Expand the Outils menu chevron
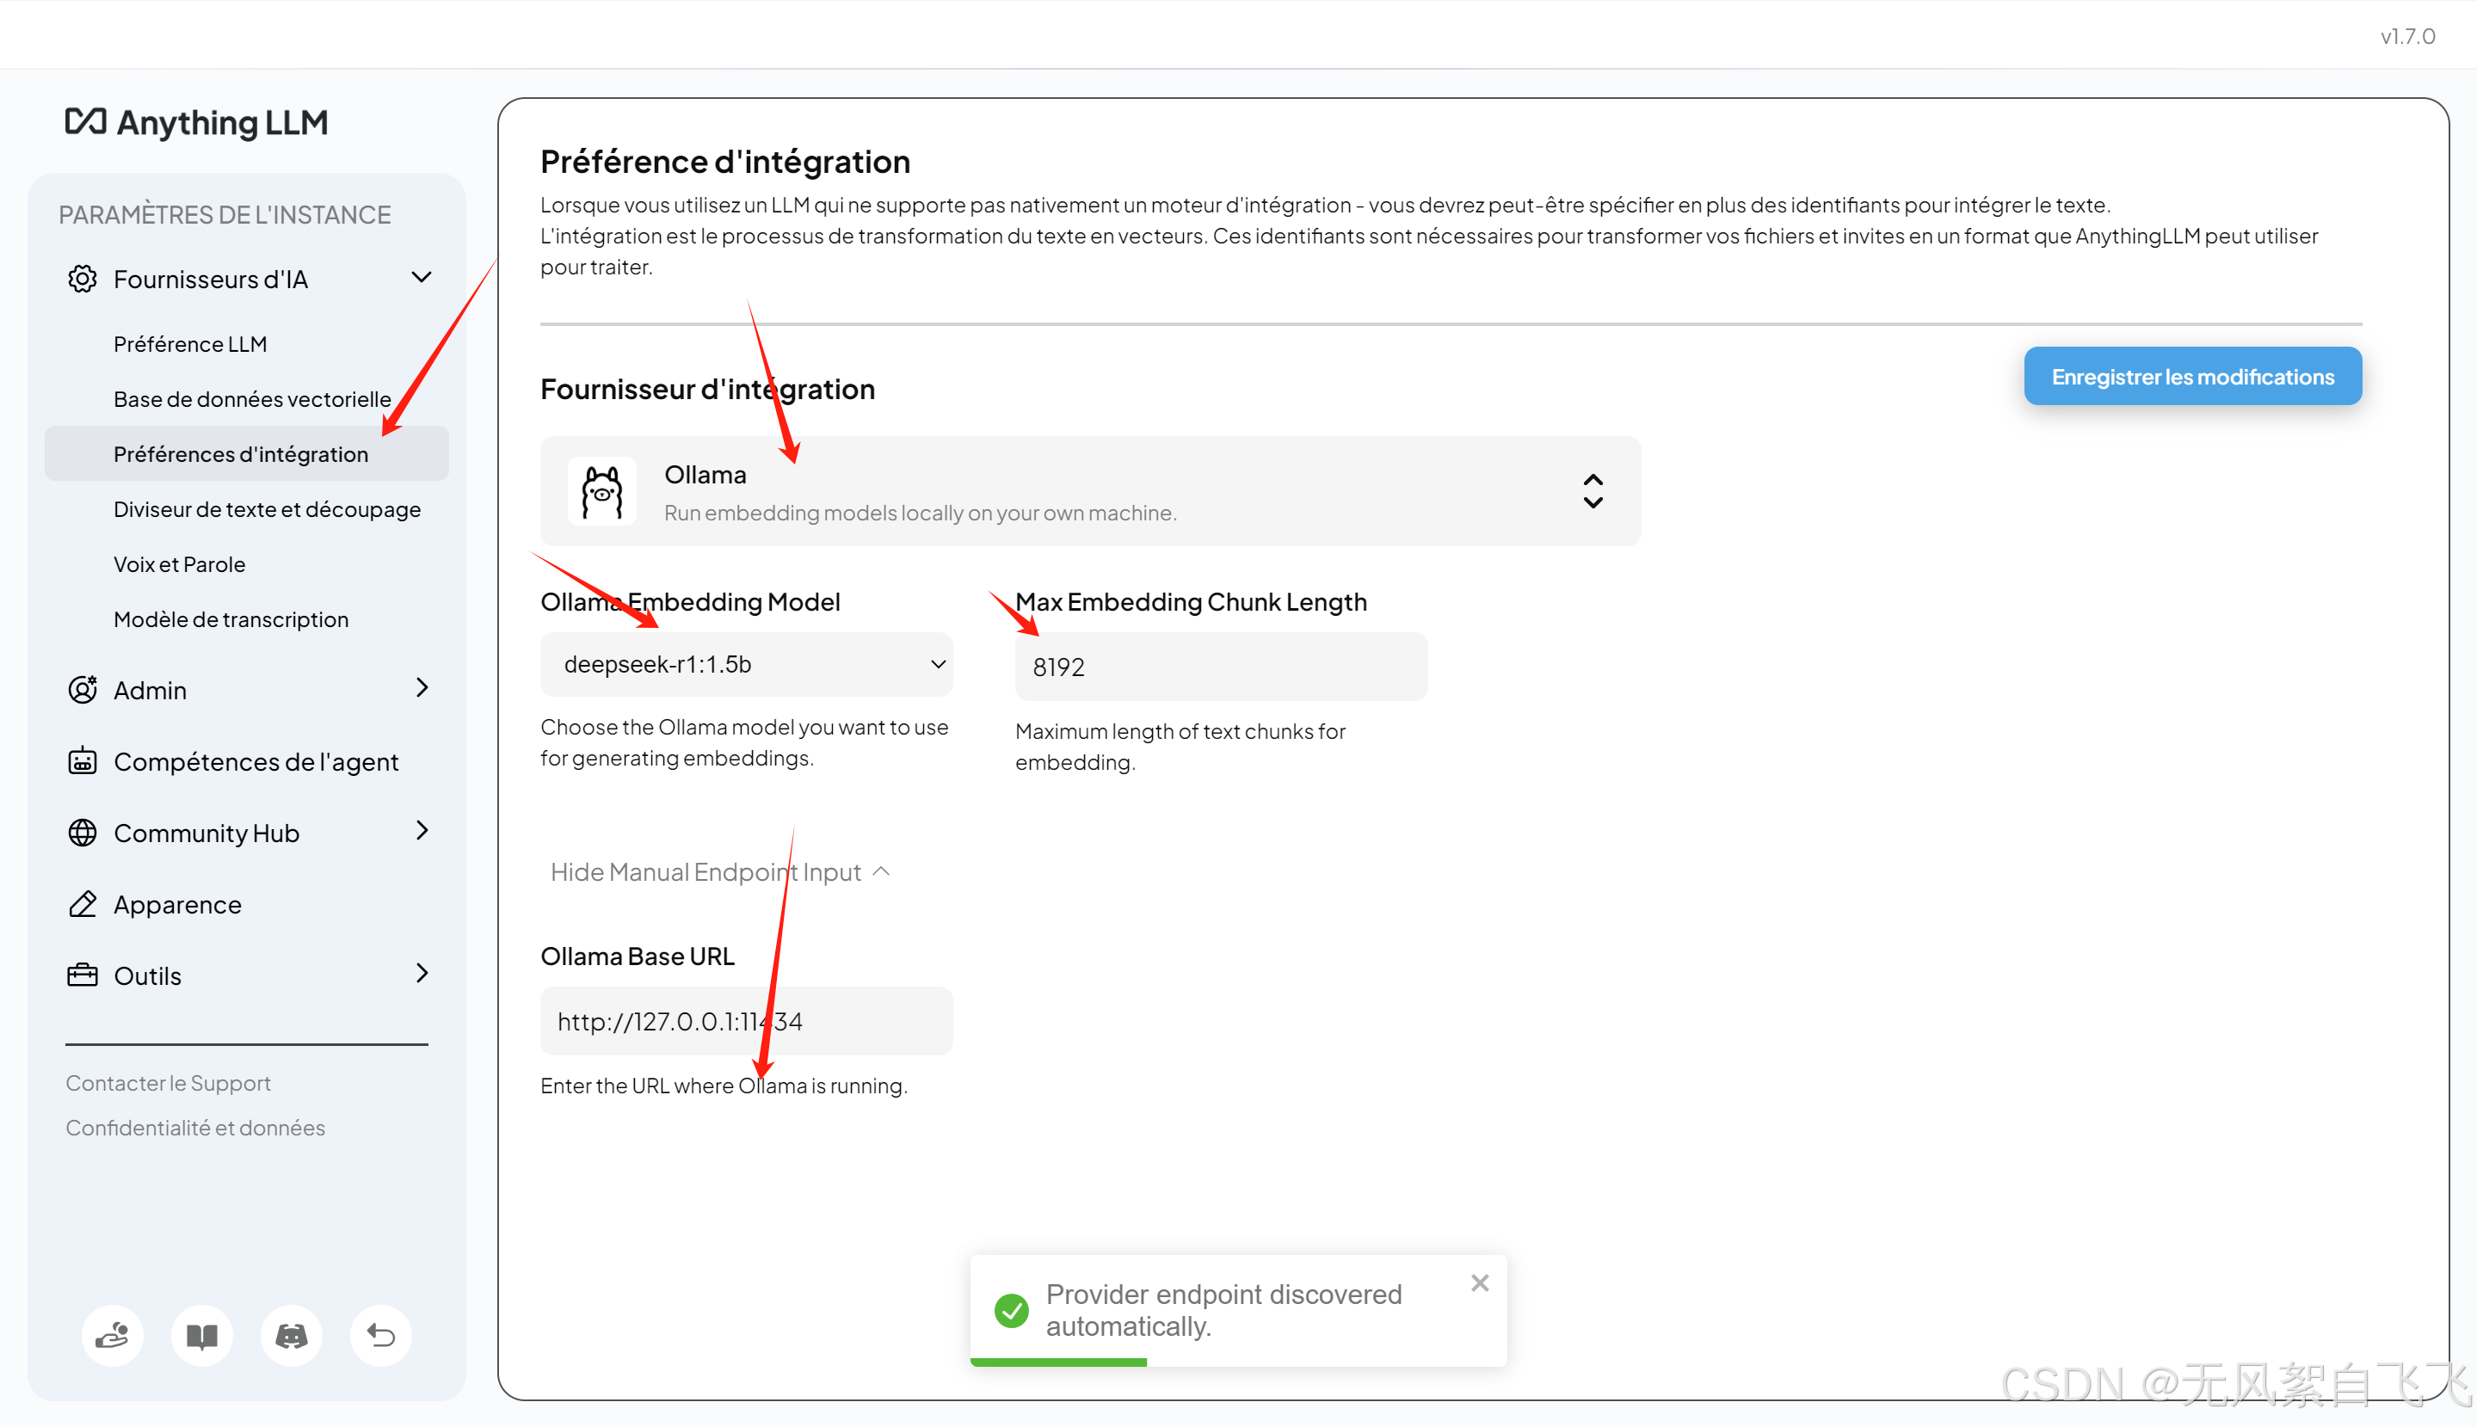 (422, 975)
